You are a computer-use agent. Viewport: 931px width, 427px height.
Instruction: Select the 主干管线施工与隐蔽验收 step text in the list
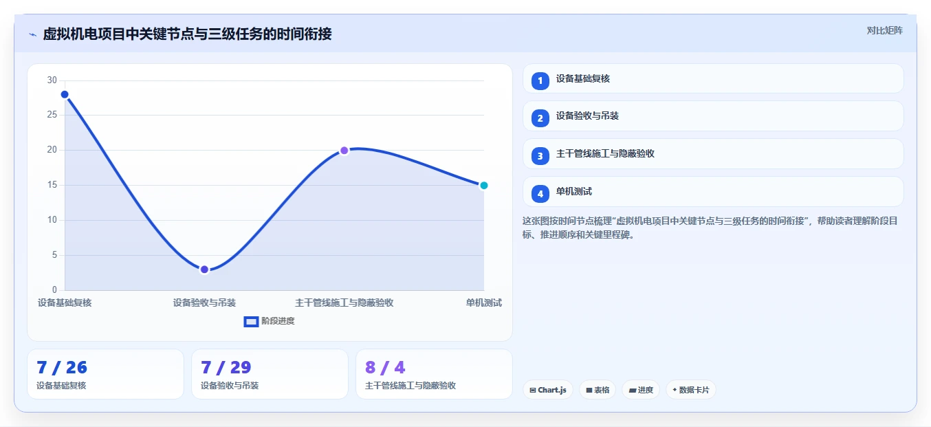coord(605,153)
